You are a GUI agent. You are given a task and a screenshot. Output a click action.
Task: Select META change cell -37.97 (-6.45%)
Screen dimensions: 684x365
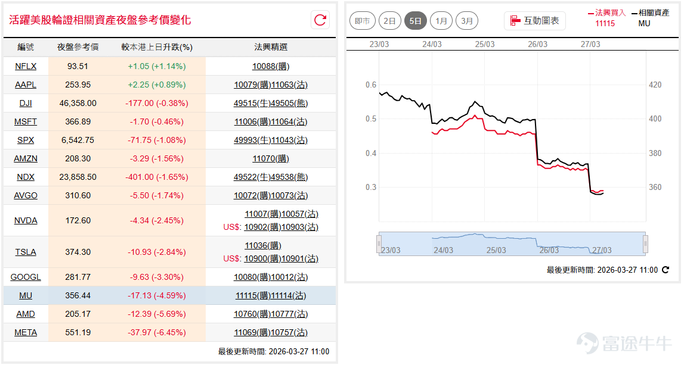(x=157, y=332)
